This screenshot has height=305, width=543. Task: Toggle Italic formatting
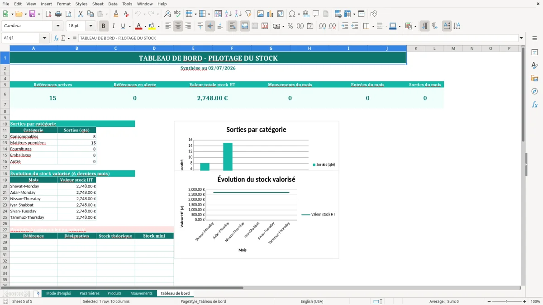click(113, 26)
